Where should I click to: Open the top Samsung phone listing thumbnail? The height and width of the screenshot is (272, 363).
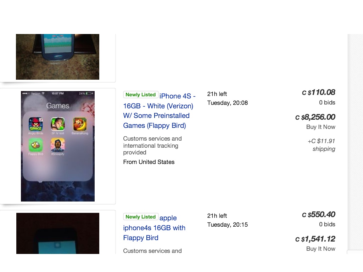[x=57, y=57]
